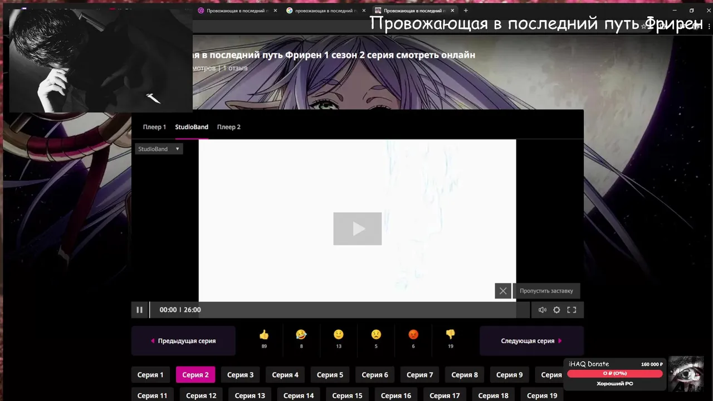The image size is (713, 401).
Task: Open Серия 5 episode
Action: (330, 375)
